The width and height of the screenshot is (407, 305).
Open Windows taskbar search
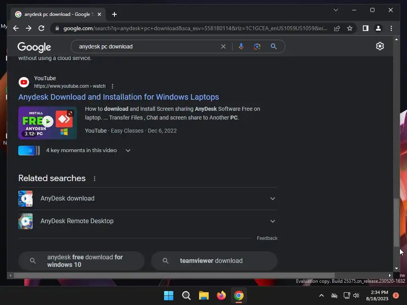(186, 295)
